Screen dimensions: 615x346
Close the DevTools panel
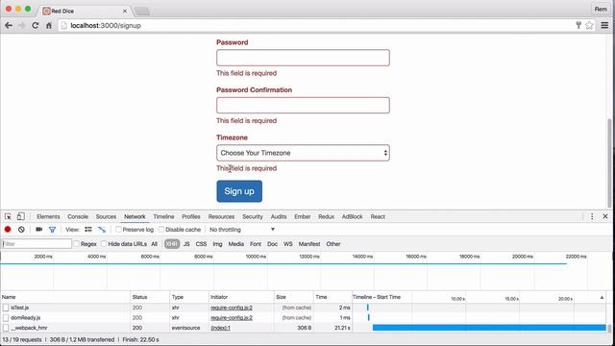(605, 216)
